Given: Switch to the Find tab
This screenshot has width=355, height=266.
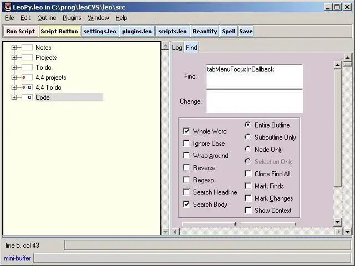Looking at the screenshot, I should coord(191,48).
